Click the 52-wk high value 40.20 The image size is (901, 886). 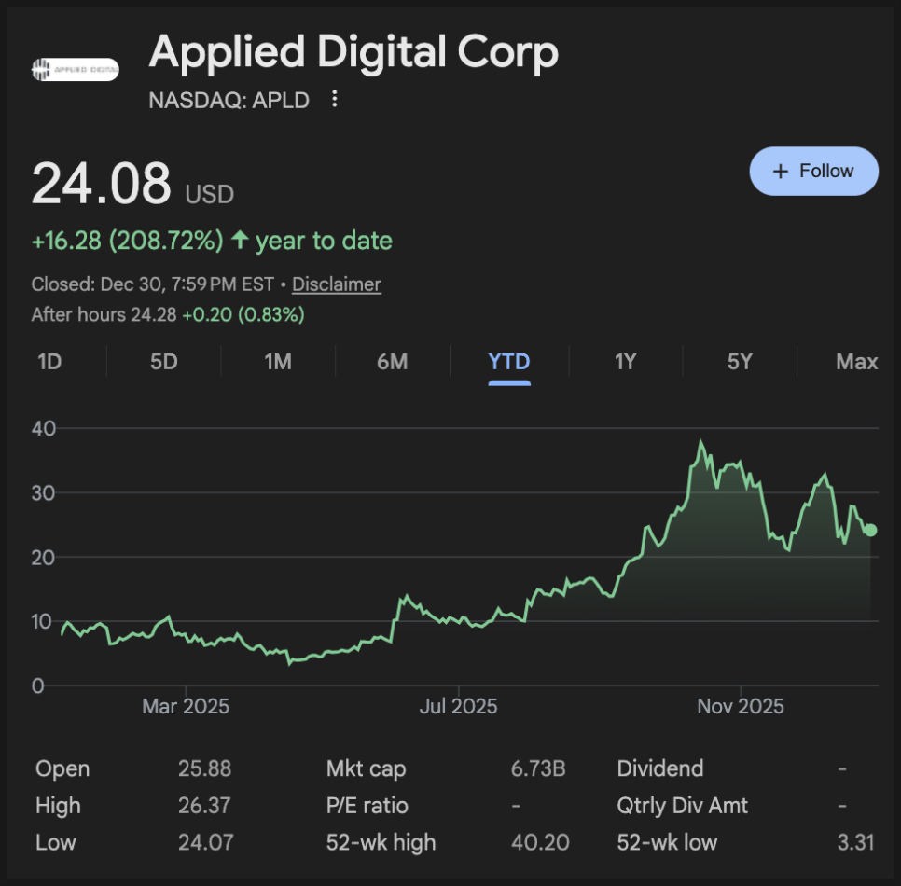[540, 843]
